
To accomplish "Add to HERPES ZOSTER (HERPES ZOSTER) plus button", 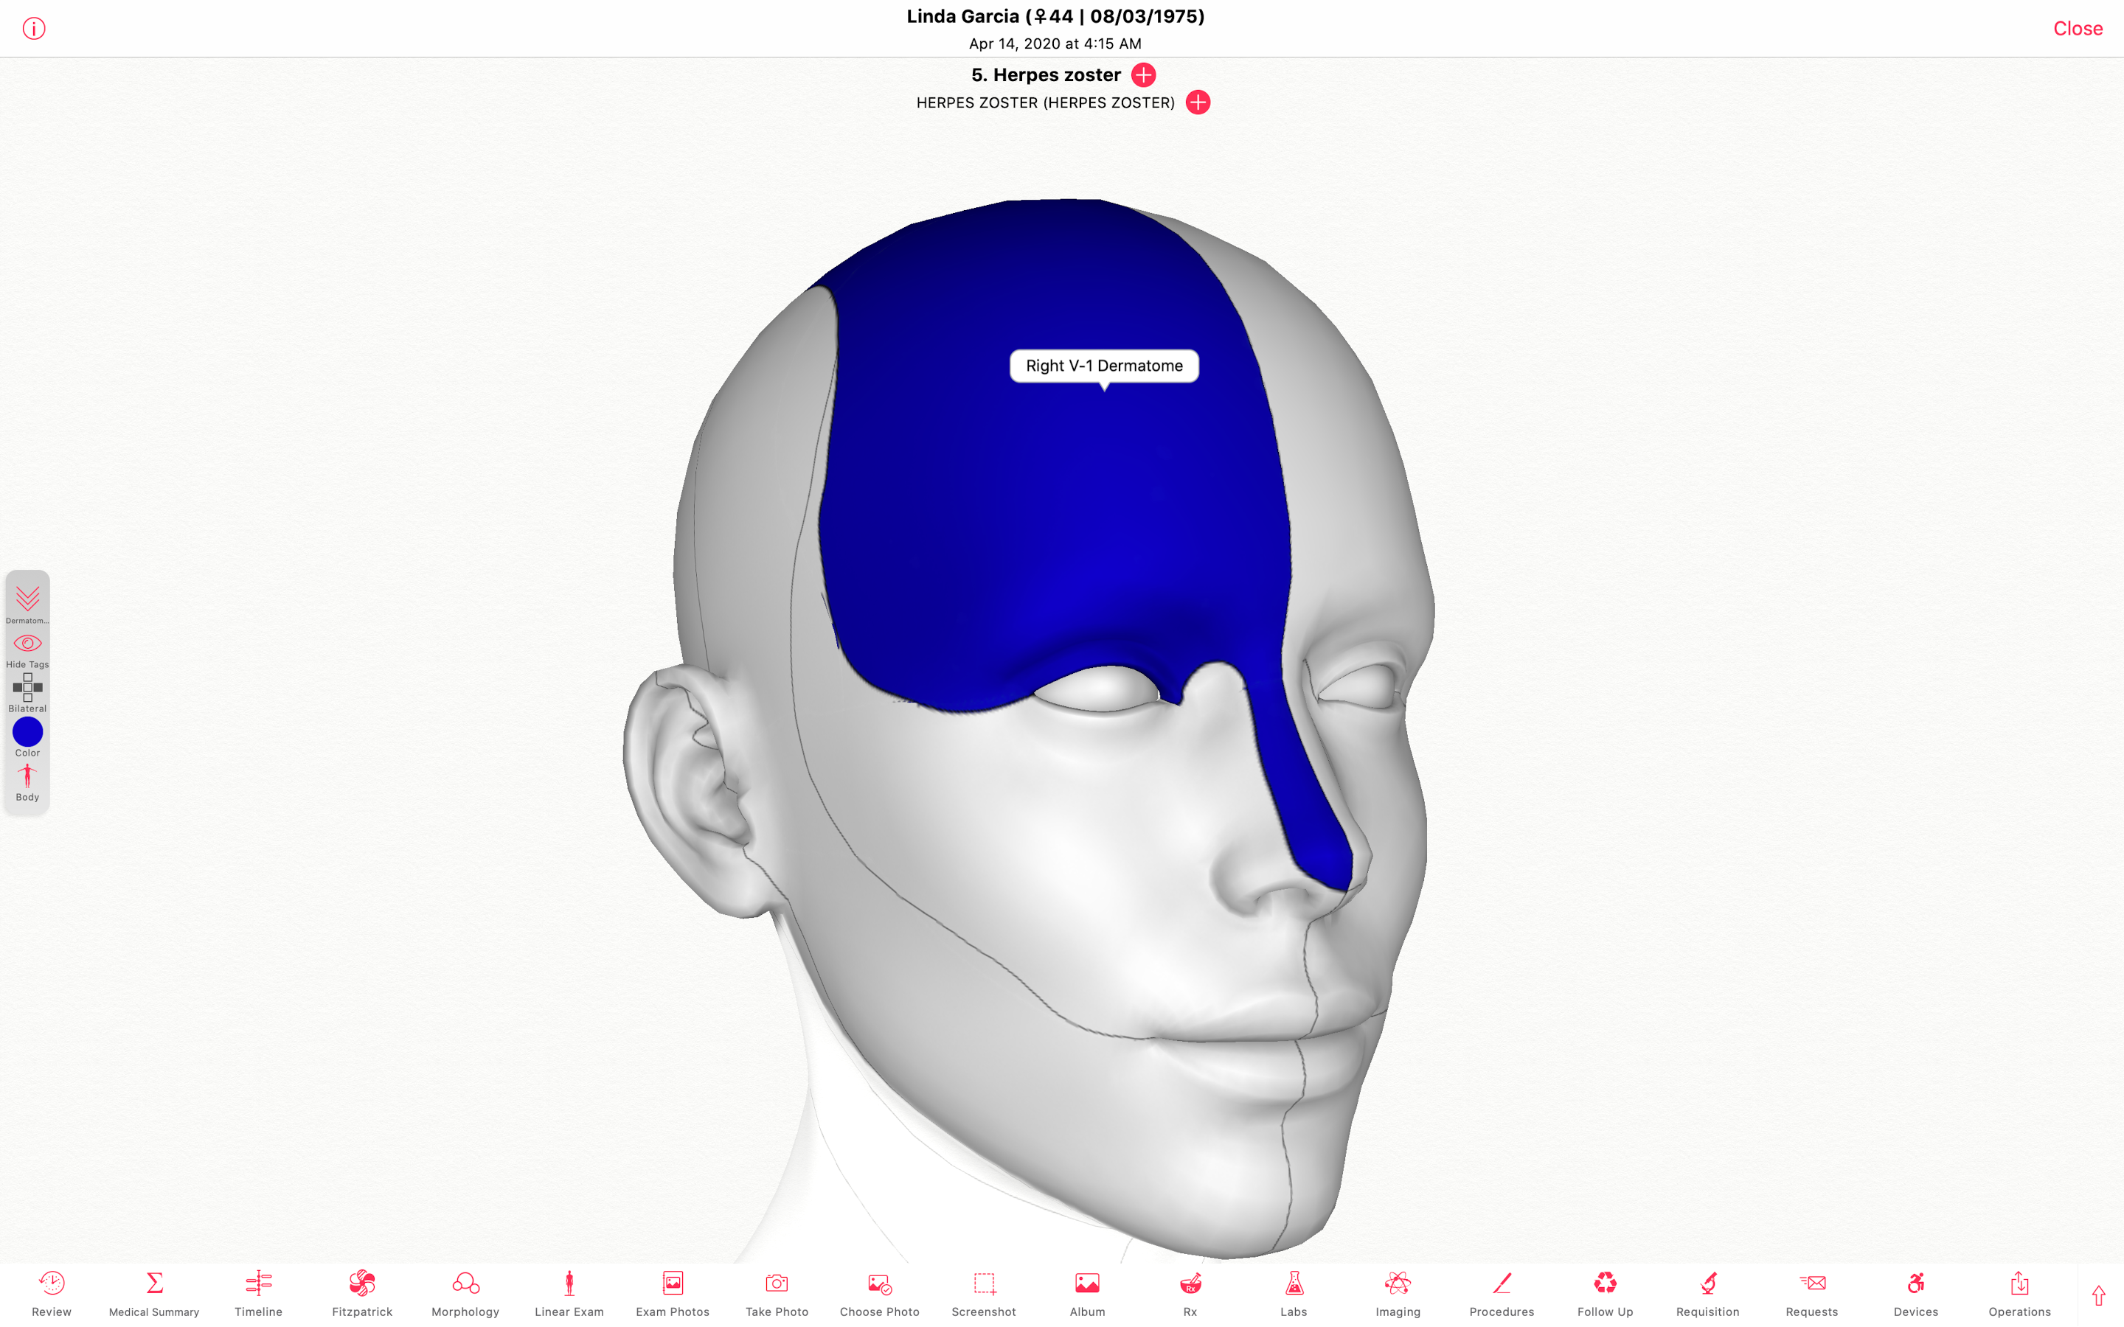I will point(1197,102).
